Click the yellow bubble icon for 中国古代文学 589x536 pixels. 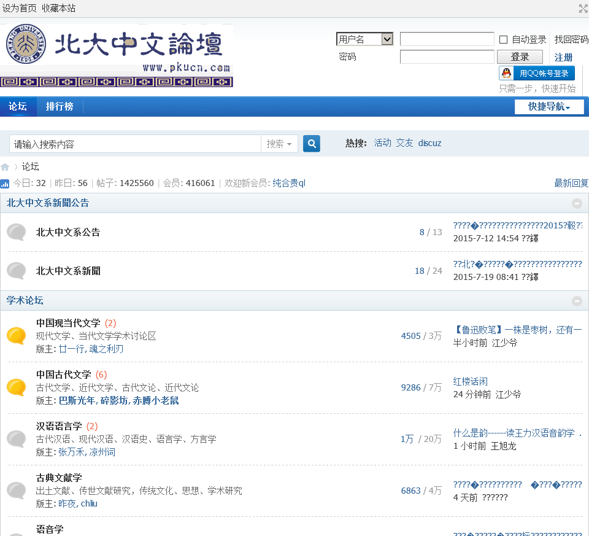coord(16,387)
